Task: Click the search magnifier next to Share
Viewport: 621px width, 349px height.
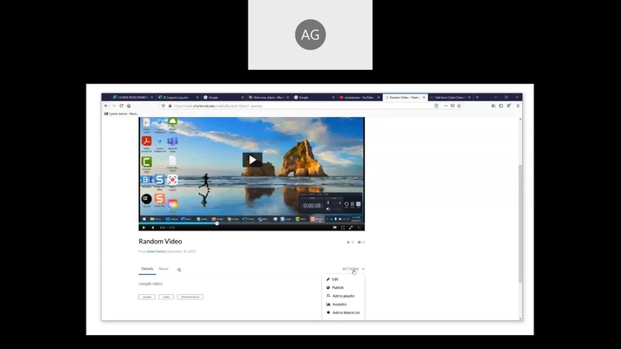Action: pyautogui.click(x=179, y=270)
